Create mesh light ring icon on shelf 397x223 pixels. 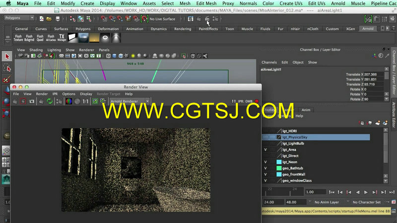point(105,38)
